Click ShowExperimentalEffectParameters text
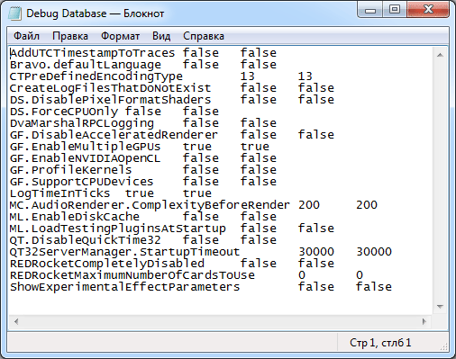This screenshot has height=359, width=456. point(124,287)
